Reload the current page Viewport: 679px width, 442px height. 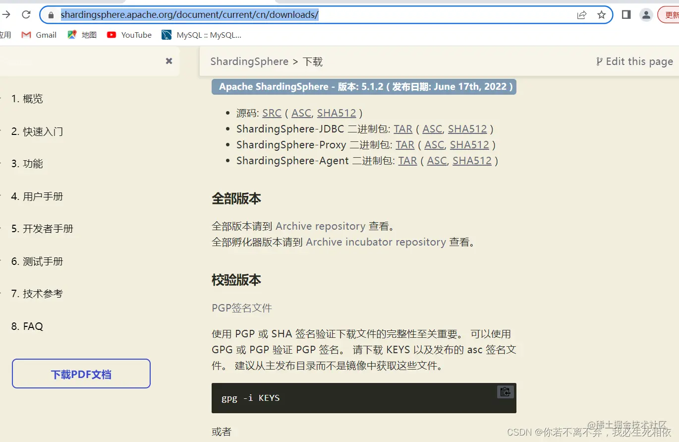click(x=26, y=14)
